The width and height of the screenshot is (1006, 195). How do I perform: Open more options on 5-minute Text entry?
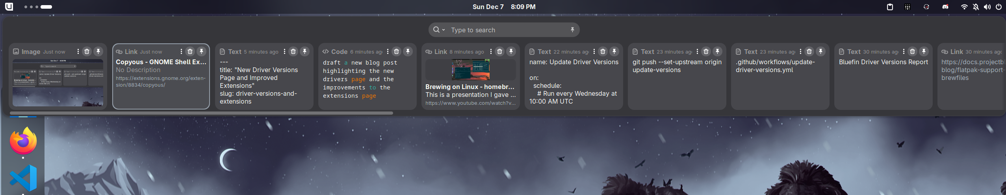(x=284, y=52)
